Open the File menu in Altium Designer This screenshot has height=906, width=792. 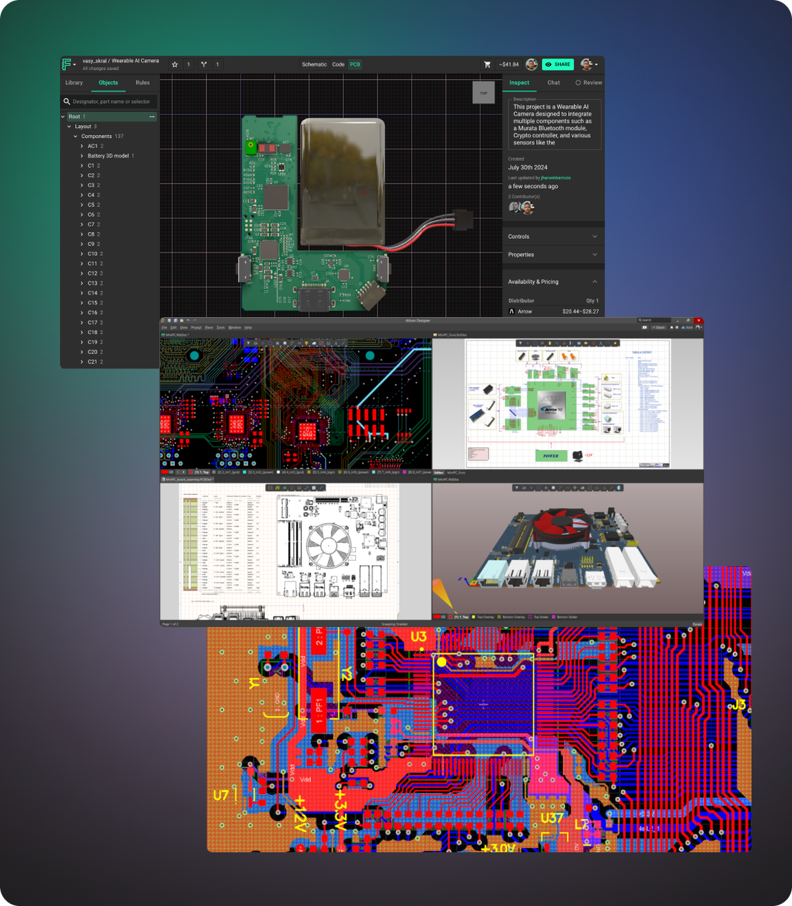[164, 327]
